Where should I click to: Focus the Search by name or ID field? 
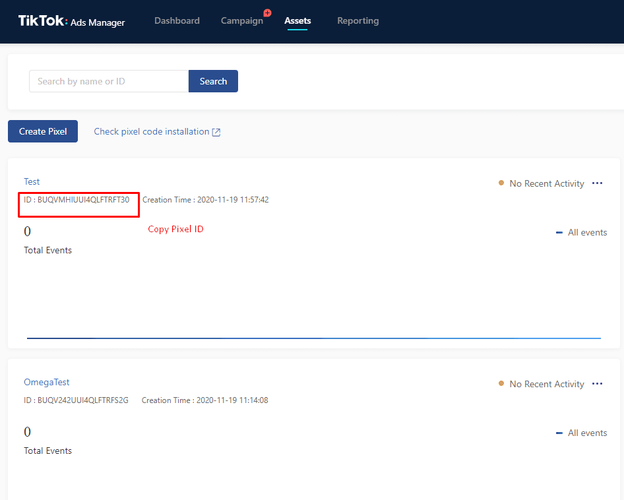[109, 81]
